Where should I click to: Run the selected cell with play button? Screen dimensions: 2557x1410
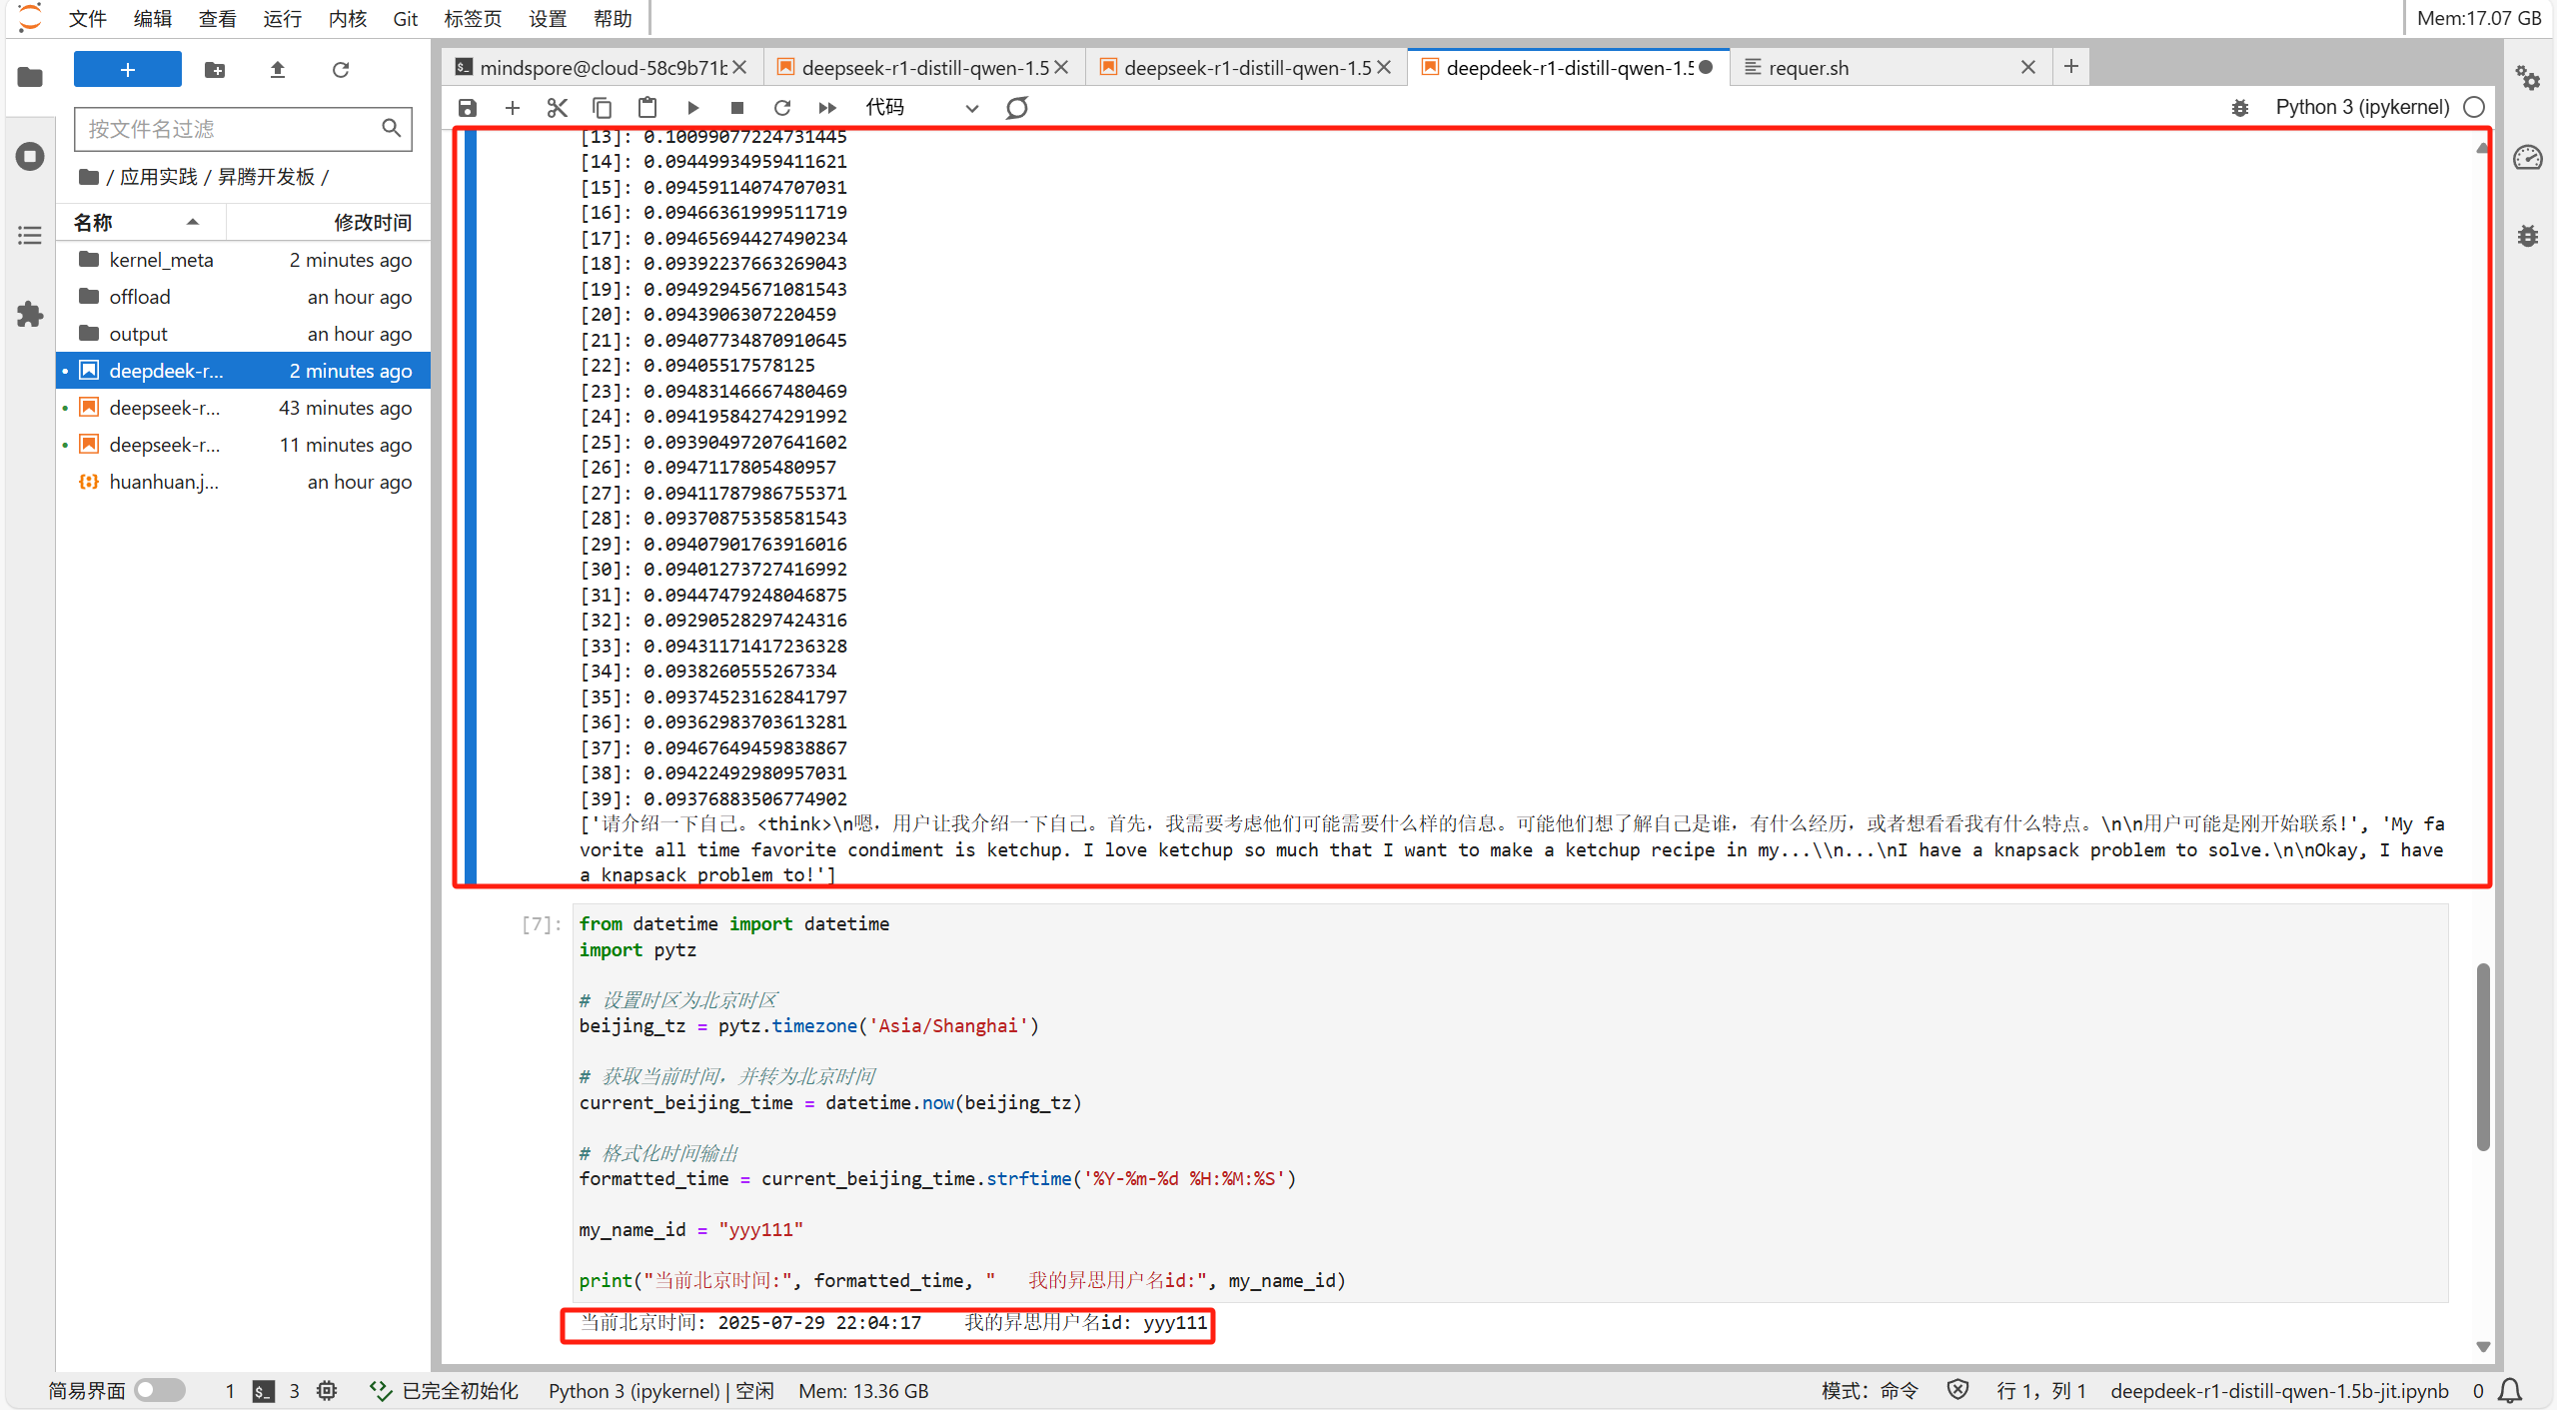pyautogui.click(x=692, y=107)
